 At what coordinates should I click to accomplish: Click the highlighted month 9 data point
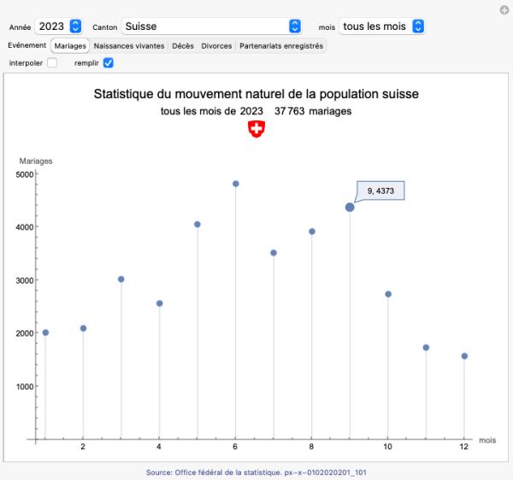point(350,207)
